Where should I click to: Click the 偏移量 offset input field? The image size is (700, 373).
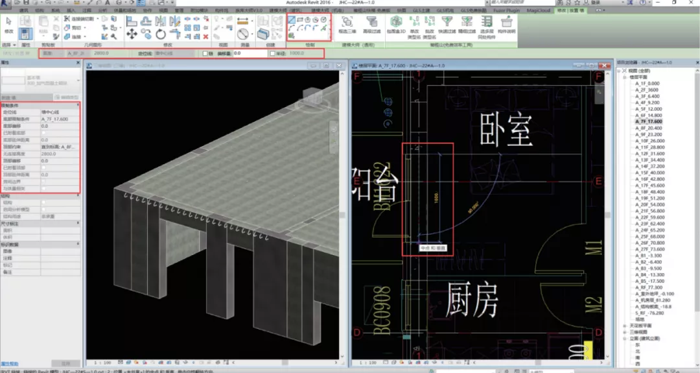(x=250, y=53)
